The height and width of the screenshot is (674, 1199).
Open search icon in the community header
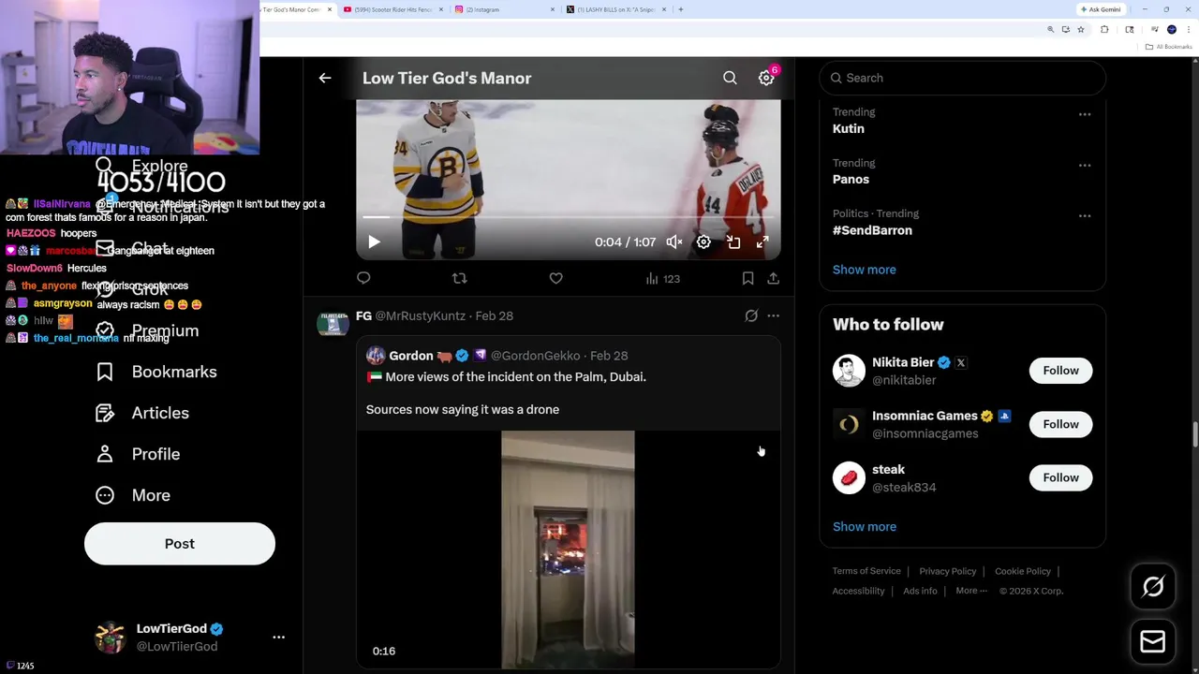pyautogui.click(x=730, y=78)
